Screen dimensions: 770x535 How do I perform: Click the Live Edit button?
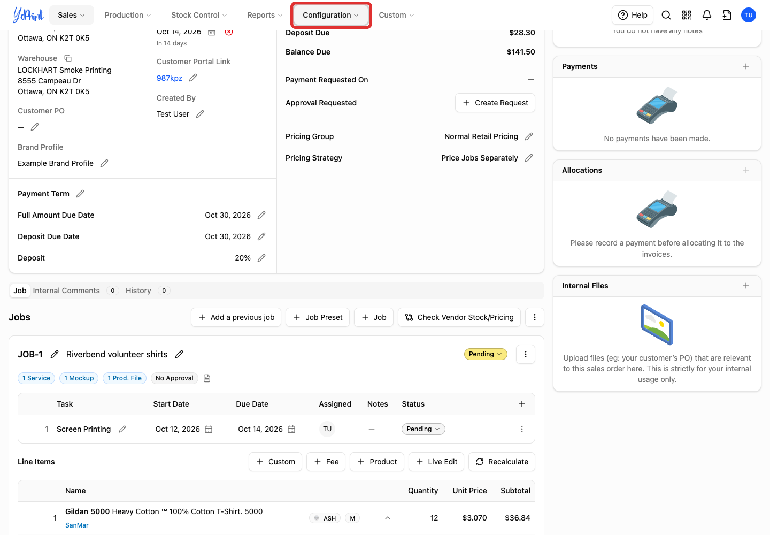coord(436,462)
